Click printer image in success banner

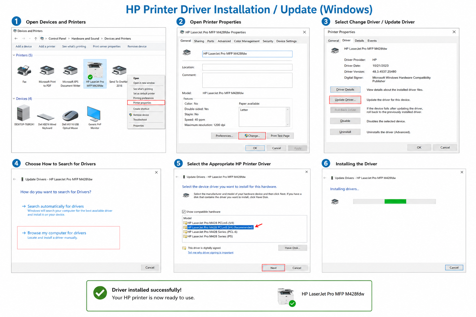[286, 296]
